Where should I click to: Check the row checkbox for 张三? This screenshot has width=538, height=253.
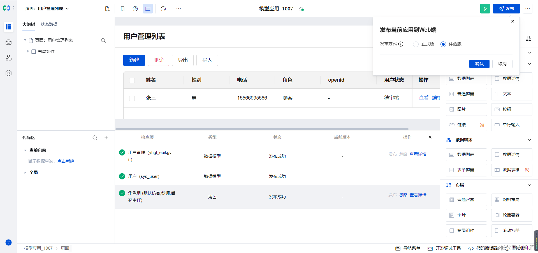point(132,98)
